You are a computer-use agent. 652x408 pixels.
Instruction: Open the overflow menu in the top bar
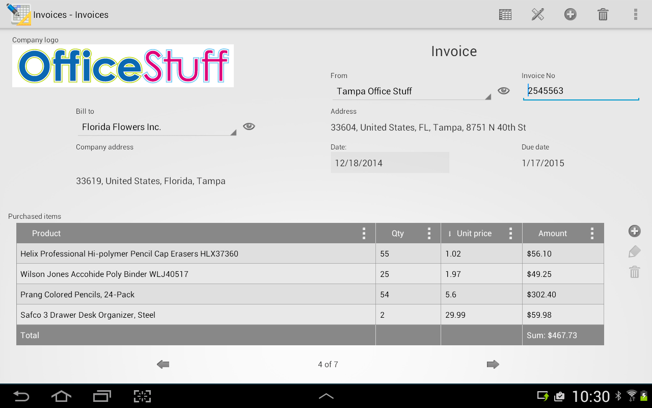pos(636,14)
